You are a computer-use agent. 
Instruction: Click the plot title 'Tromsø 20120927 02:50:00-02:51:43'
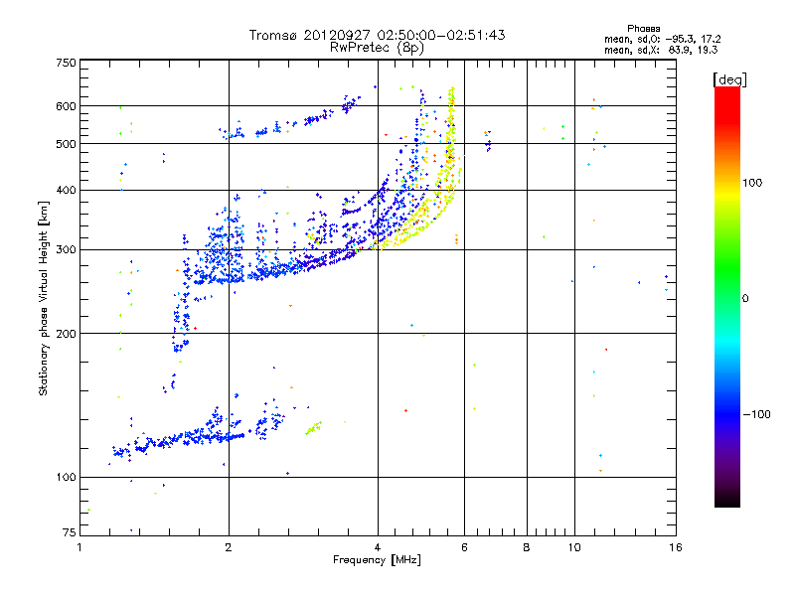click(377, 35)
